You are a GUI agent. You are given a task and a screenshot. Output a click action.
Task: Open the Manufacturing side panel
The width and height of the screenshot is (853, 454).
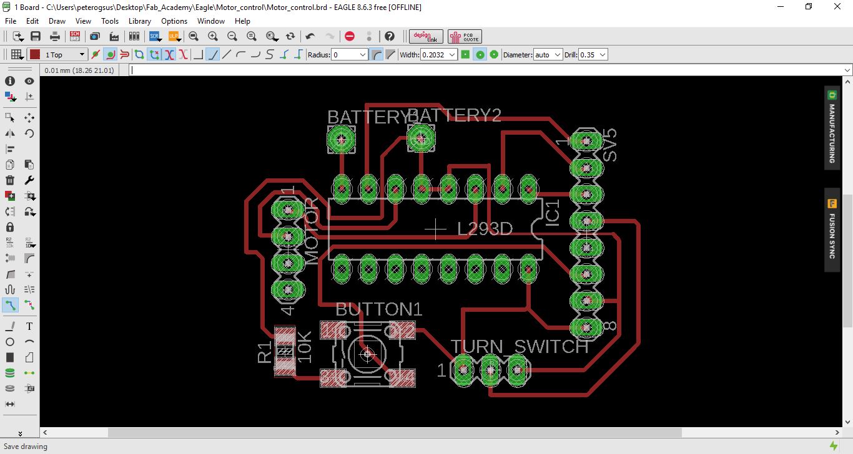[x=832, y=128]
